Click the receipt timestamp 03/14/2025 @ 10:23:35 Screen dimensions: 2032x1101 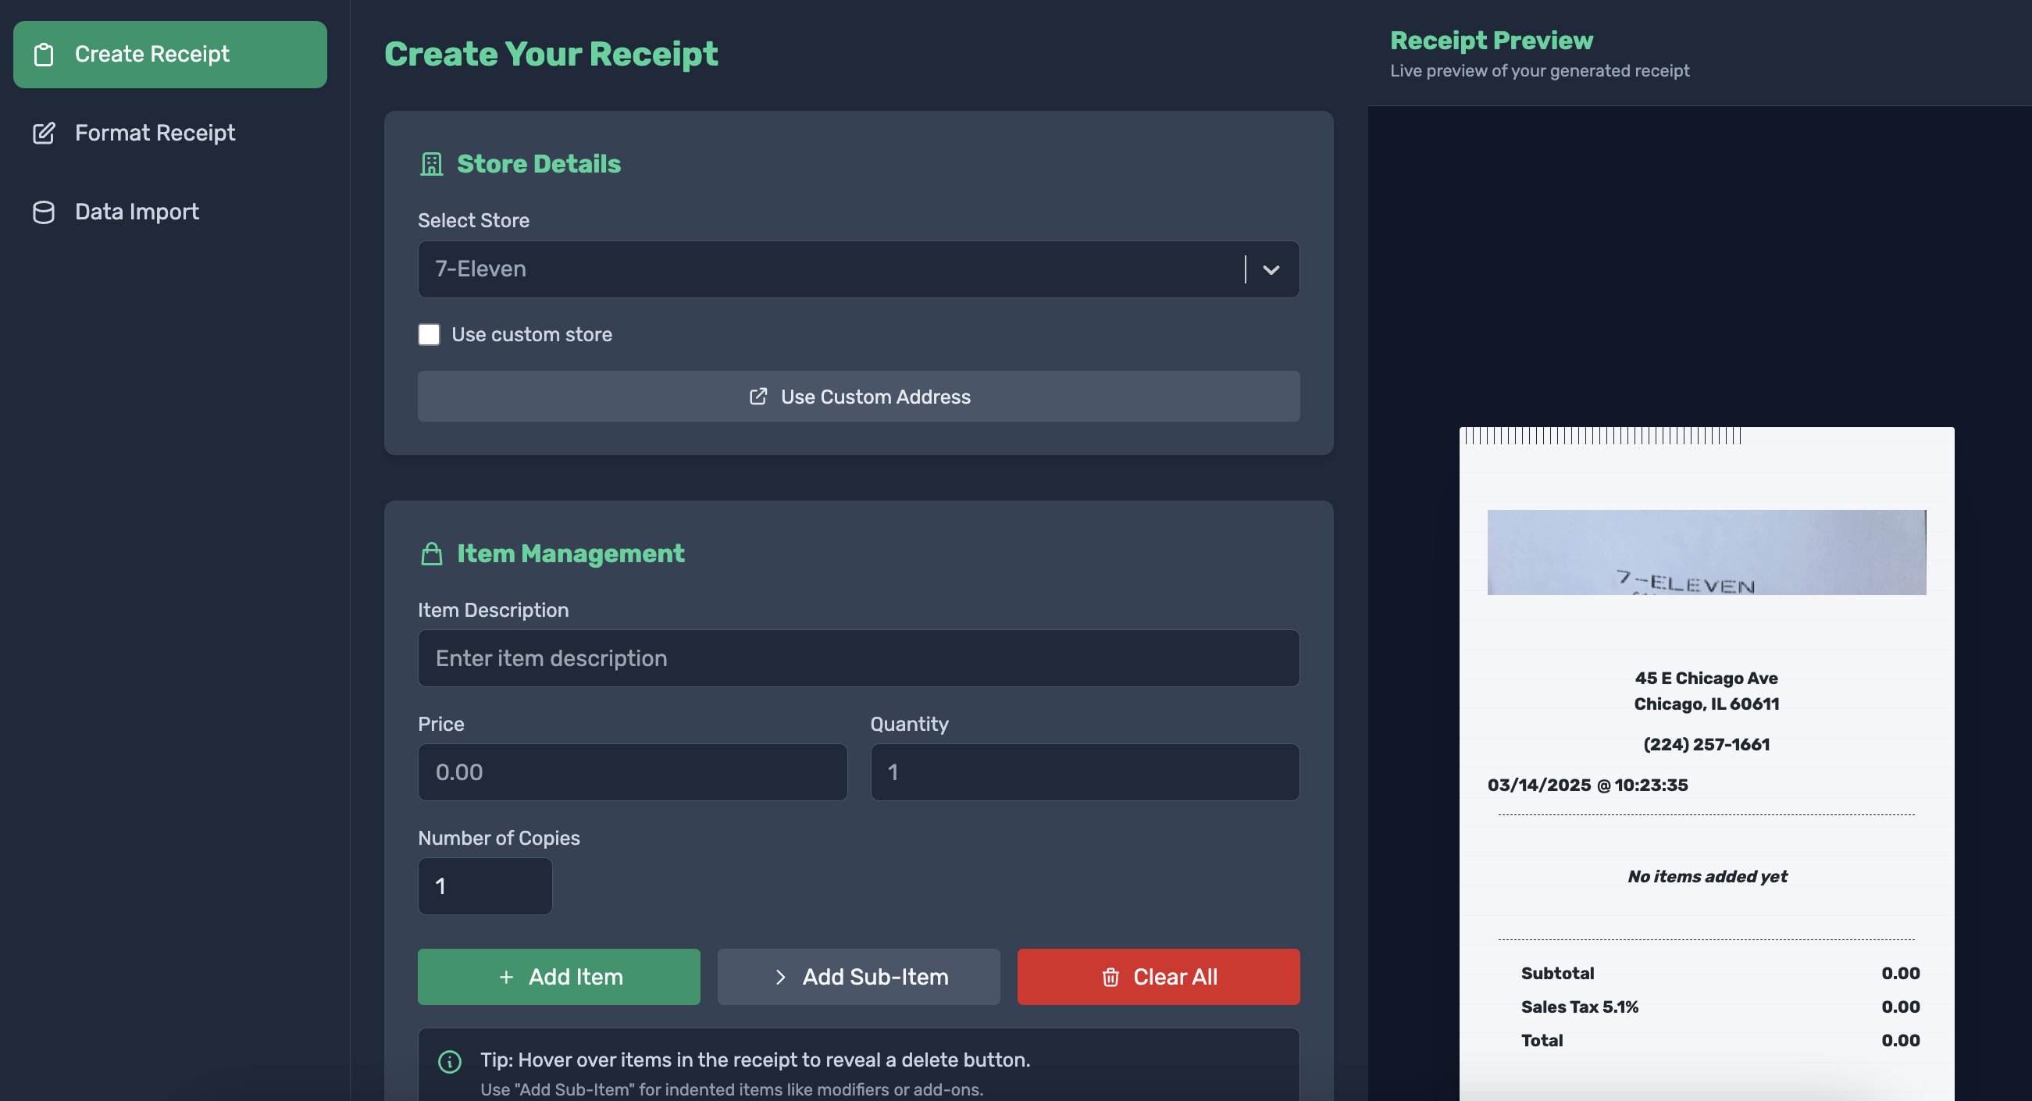click(1587, 786)
